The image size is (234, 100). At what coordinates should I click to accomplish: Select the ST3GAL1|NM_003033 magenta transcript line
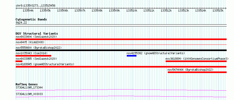point(121,96)
